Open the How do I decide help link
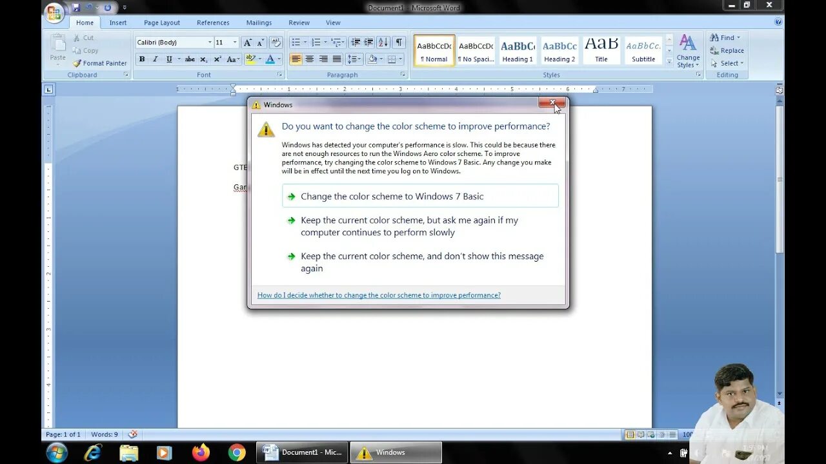Screen dimensions: 826x464 (x=379, y=295)
